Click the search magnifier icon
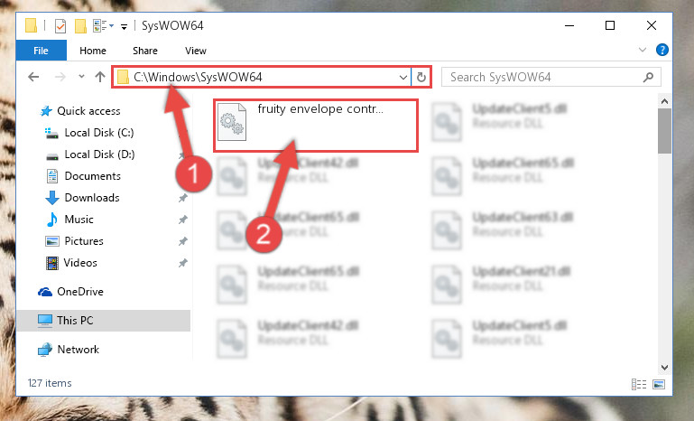Image resolution: width=694 pixels, height=421 pixels. click(648, 77)
